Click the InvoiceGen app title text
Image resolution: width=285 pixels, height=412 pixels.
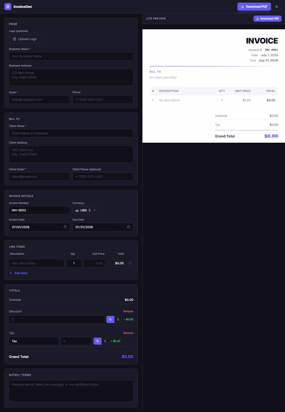coord(23,6)
